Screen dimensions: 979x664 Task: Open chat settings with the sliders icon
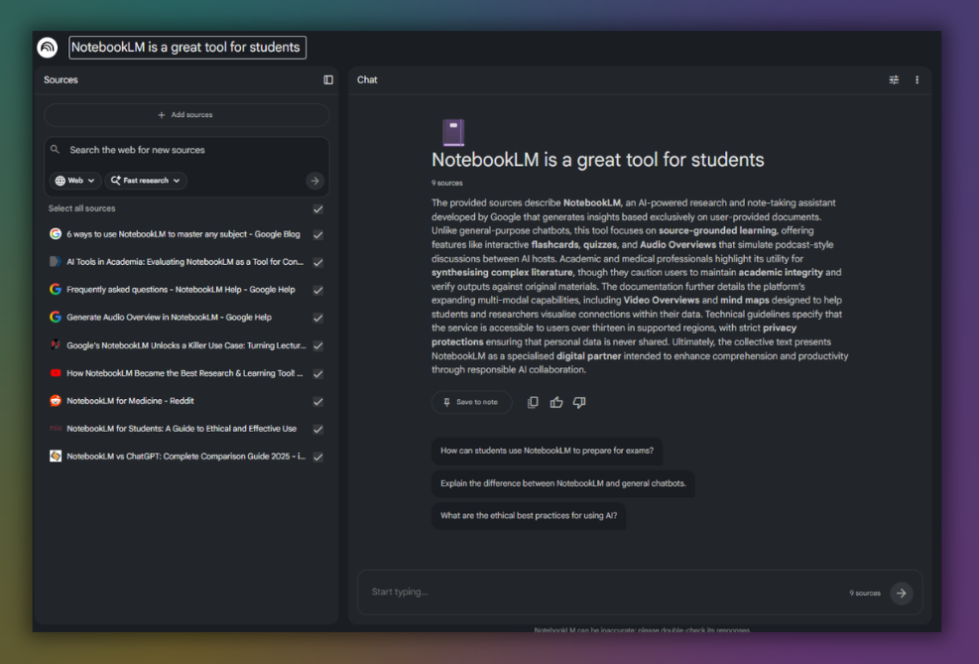(894, 79)
